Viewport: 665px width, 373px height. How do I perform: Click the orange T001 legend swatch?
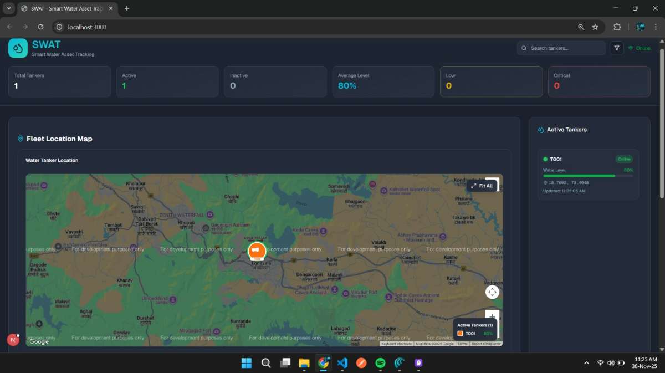[460, 334]
